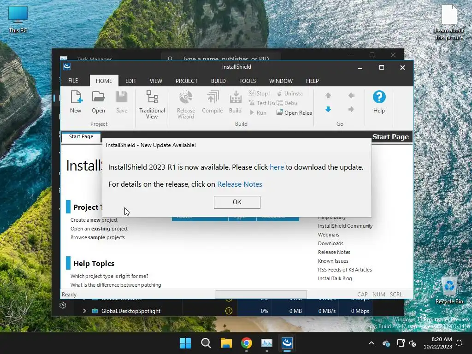Open Recycle Bin desktop icon
The height and width of the screenshot is (354, 472).
449,290
